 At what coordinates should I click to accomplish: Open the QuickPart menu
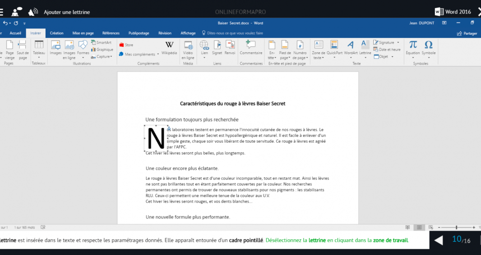pyautogui.click(x=334, y=49)
